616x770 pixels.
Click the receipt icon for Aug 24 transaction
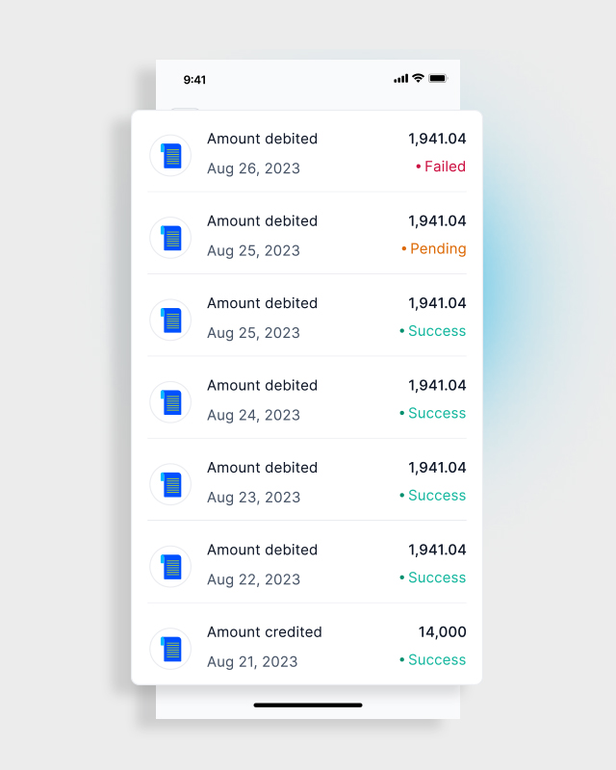pos(170,401)
